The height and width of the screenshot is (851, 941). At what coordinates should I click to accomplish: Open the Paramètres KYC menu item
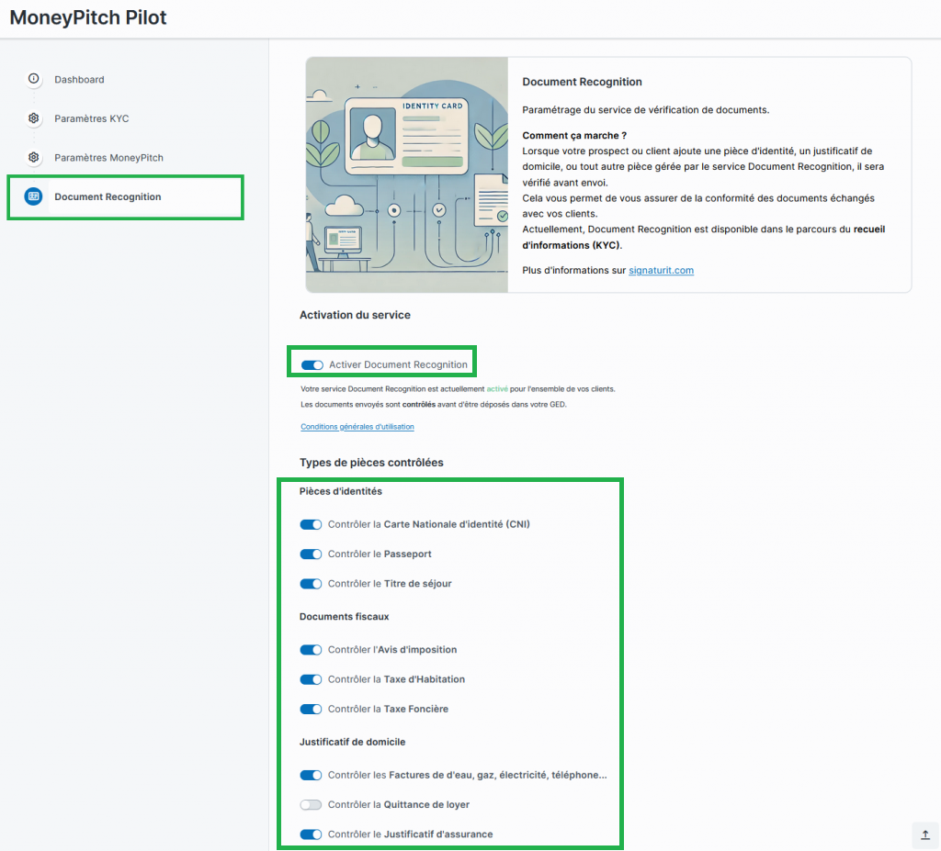click(x=91, y=119)
